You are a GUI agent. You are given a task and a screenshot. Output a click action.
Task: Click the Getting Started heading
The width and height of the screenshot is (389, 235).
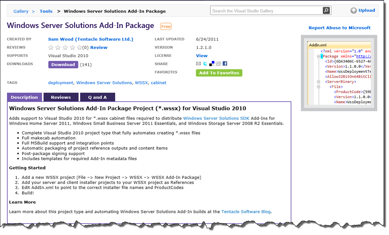coord(27,168)
